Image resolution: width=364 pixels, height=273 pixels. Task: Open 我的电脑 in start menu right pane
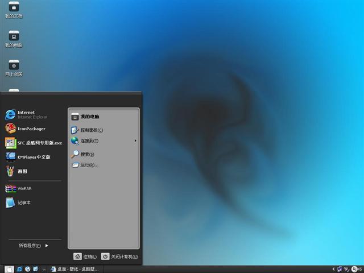(x=85, y=117)
